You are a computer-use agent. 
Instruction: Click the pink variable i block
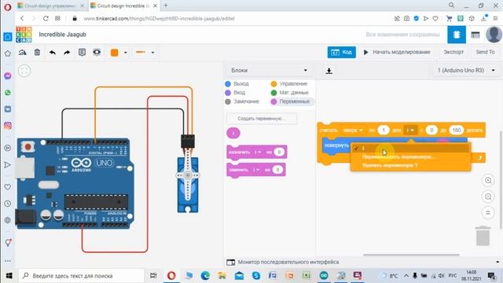(233, 133)
